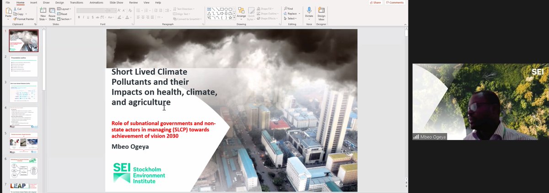Viewport: 549px width, 193px height.
Task: Select the triangle shape in the gallery
Action: pos(209,13)
